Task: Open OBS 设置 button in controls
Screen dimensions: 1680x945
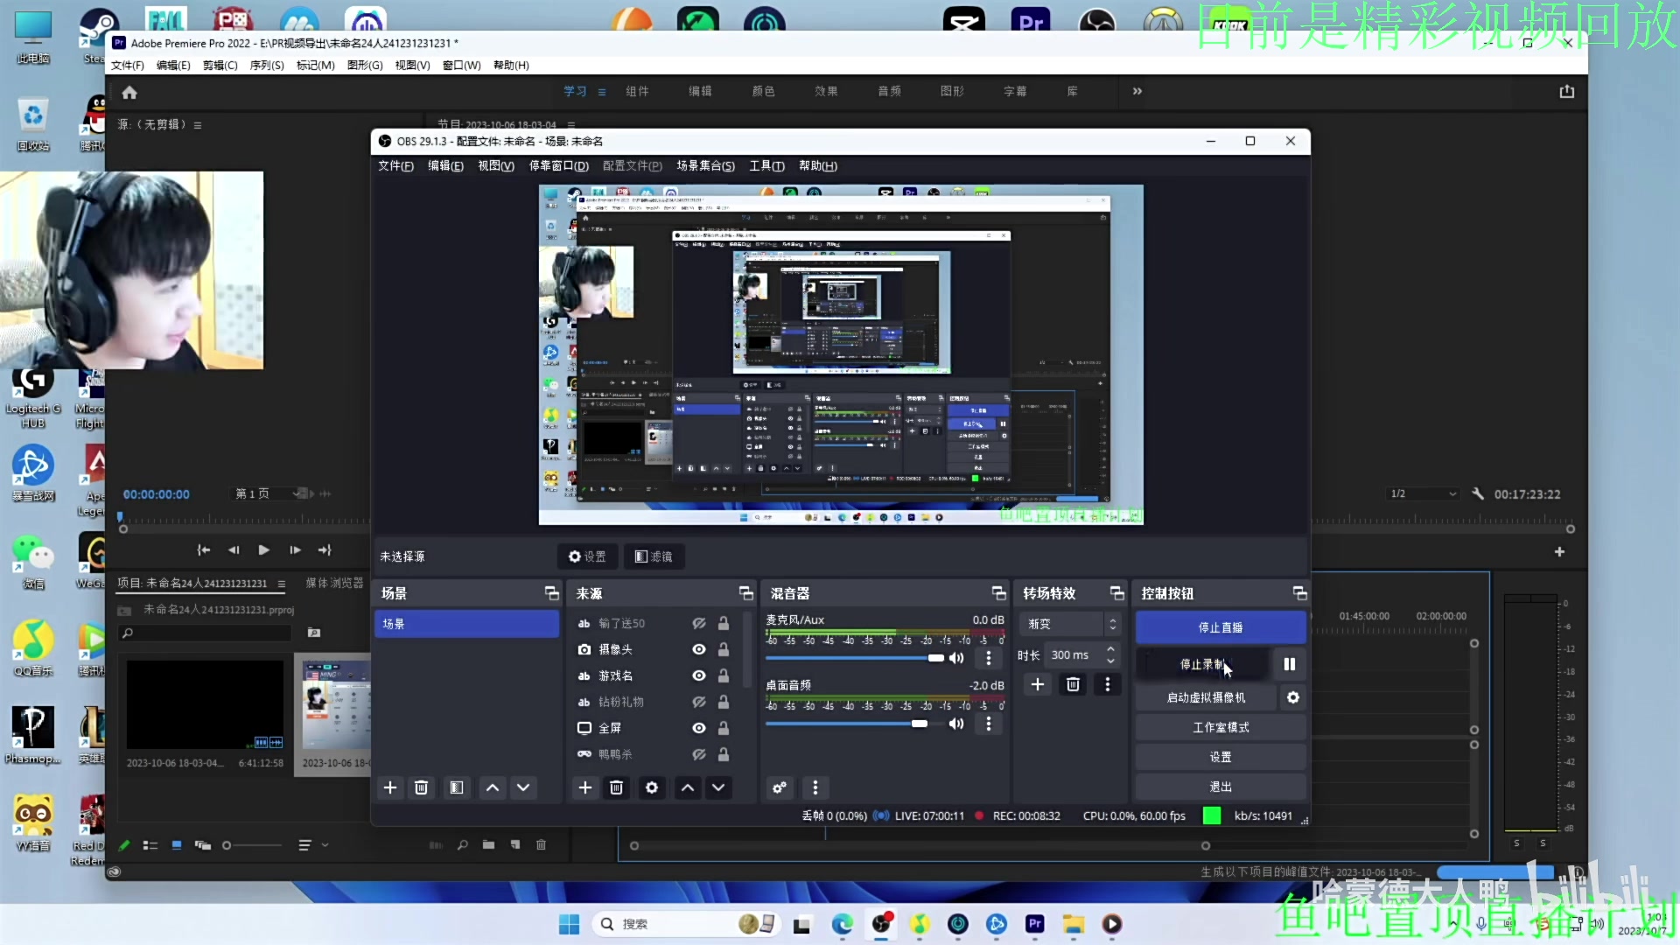Action: 1221,757
